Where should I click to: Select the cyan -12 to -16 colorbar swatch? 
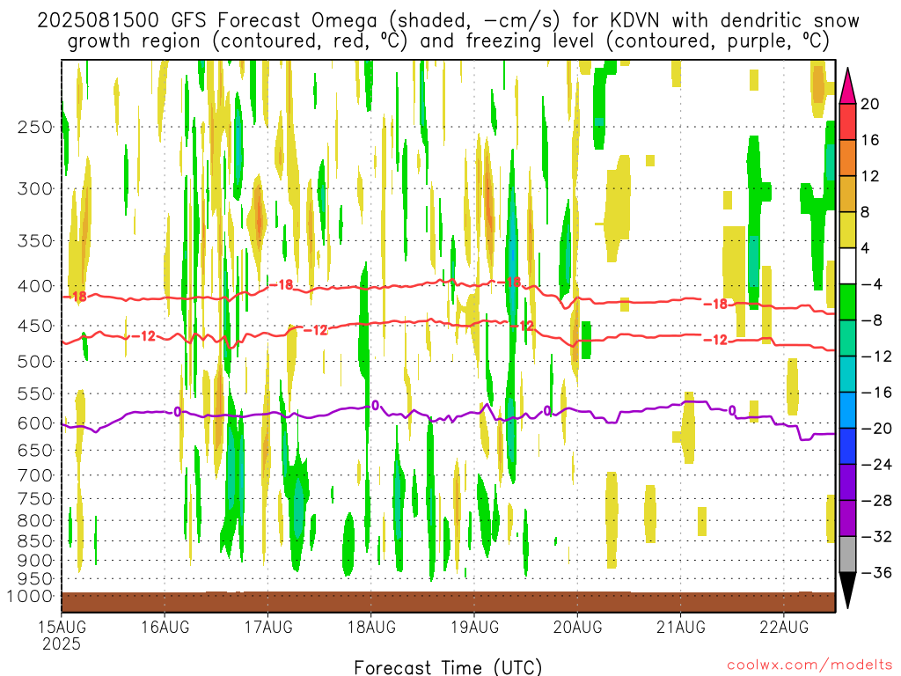(x=847, y=374)
